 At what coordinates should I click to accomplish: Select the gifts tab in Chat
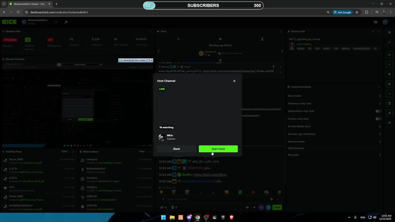click(x=178, y=39)
